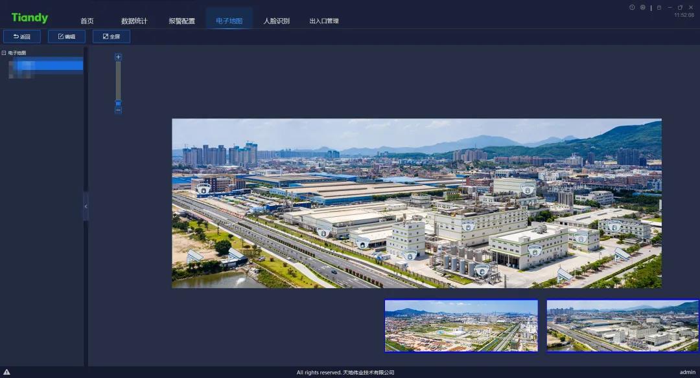The image size is (700, 378).
Task: Open the info icon in the title bar
Action: point(632,7)
